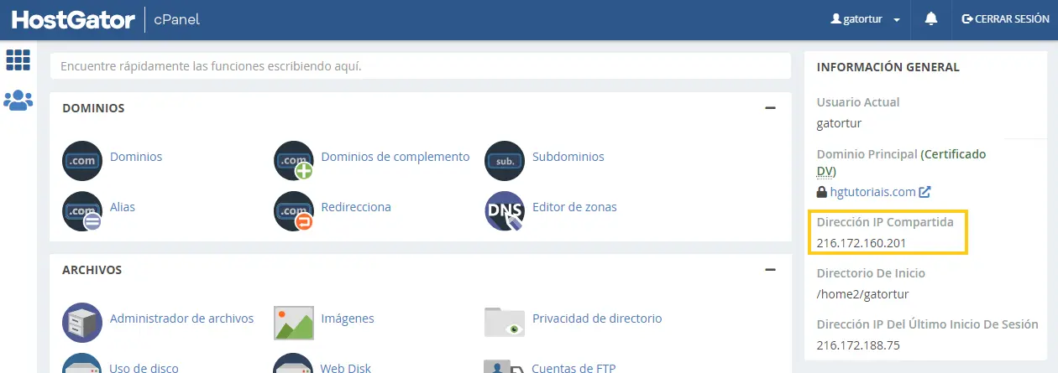Click the Administrador de archivos icon
The width and height of the screenshot is (1058, 373).
(82, 322)
